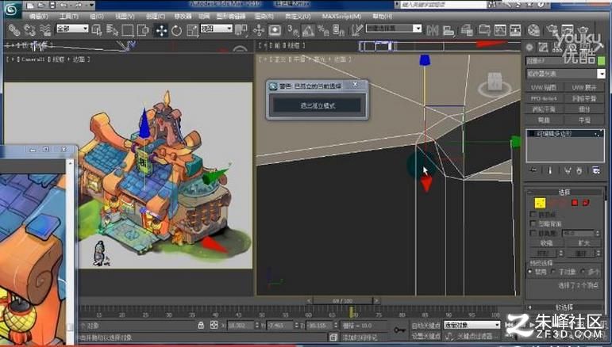Select the Polygon sub-object level icon
The width and height of the screenshot is (612, 347).
[x=575, y=203]
